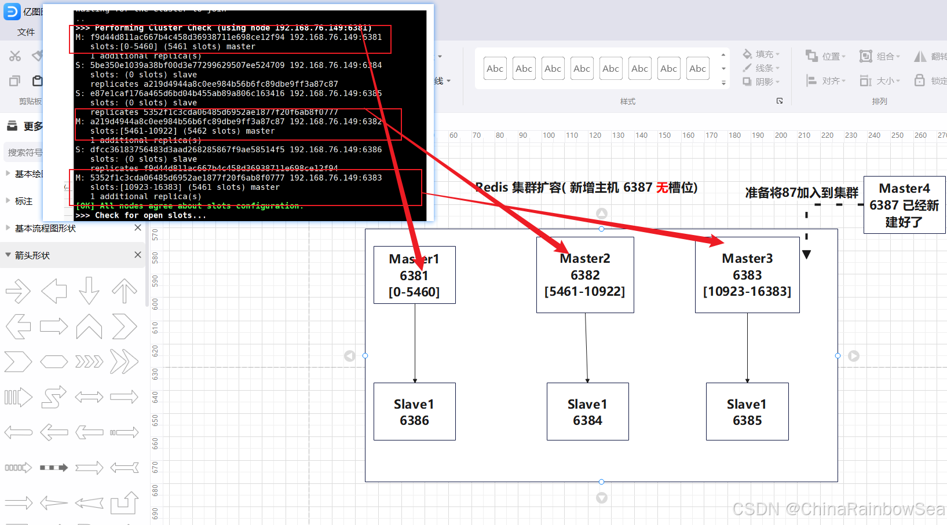Click the Copy icon in clipboard group
Viewport: 947px width, 525px height.
click(x=15, y=81)
